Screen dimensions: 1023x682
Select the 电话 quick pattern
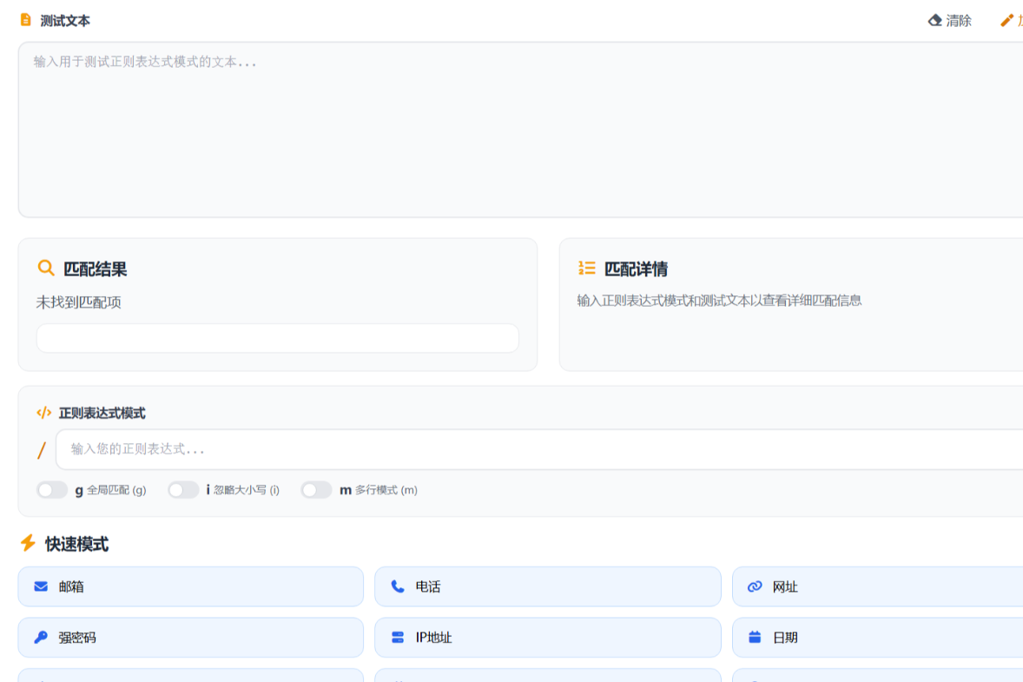(x=547, y=586)
